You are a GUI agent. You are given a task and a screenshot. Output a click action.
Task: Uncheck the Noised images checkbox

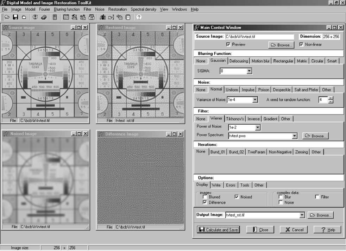pos(237,197)
